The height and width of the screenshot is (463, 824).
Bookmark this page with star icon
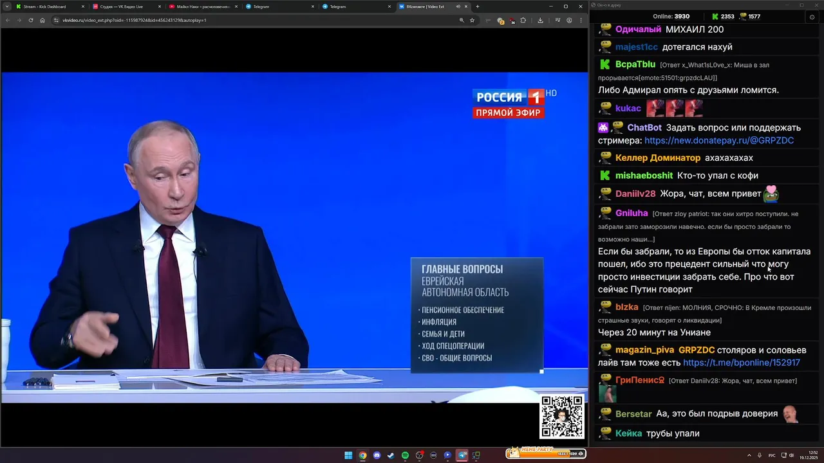point(472,20)
